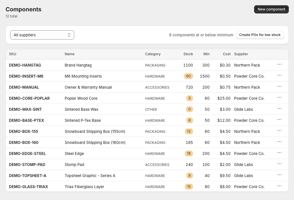Click the $25.00 cost of Poplar Wood Core
This screenshot has width=294, height=200.
(224, 98)
